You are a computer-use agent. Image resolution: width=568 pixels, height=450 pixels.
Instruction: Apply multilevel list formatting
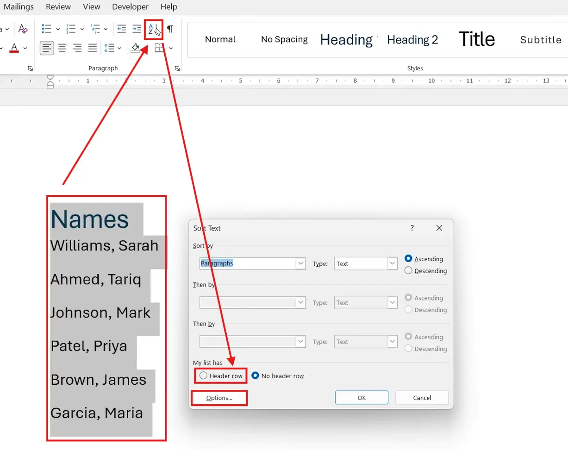(95, 29)
